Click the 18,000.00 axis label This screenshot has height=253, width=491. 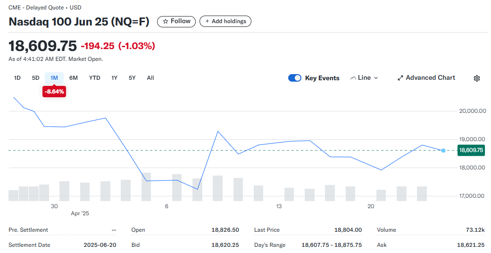point(473,168)
